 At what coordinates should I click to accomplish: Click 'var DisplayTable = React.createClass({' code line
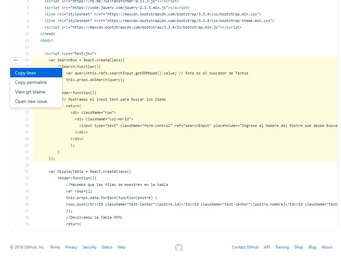pos(90,171)
